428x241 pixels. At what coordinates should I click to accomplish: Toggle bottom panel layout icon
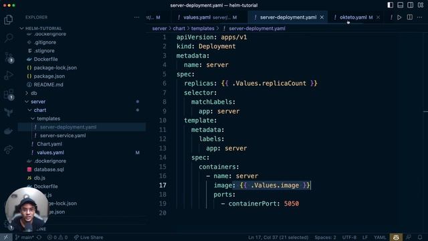400,5
